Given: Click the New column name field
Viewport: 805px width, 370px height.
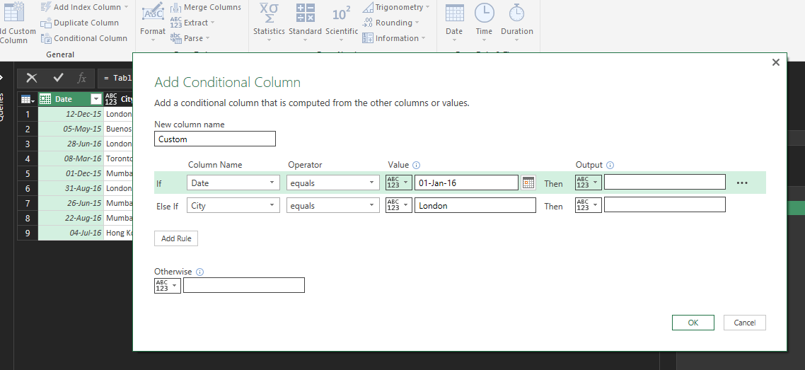Looking at the screenshot, I should (214, 139).
